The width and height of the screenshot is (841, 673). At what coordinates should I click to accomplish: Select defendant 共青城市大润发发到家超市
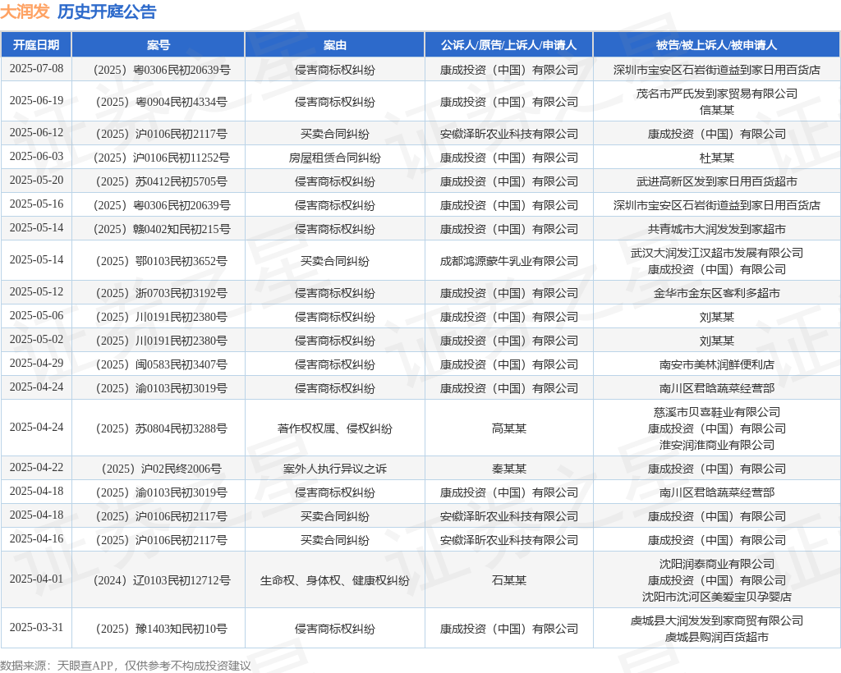click(716, 229)
